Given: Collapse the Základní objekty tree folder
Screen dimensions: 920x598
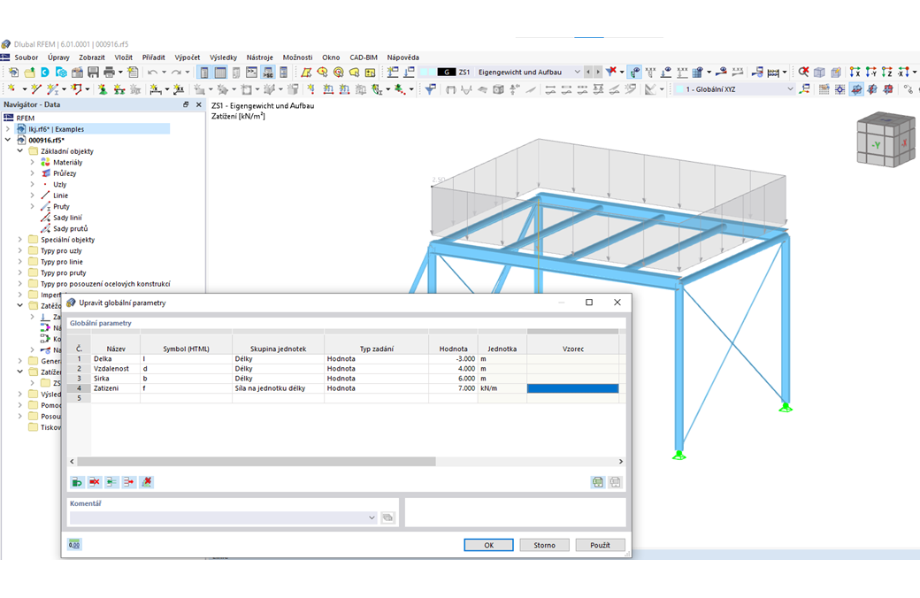Looking at the screenshot, I should [x=20, y=150].
